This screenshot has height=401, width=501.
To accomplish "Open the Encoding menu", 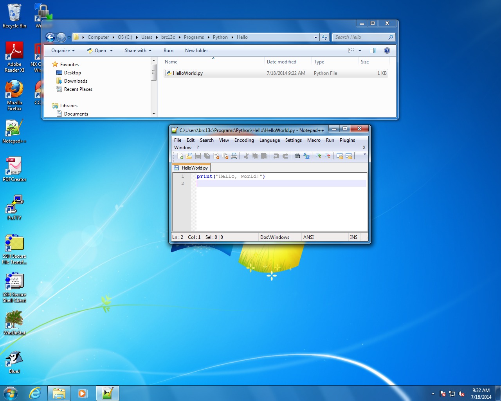I will (x=244, y=140).
